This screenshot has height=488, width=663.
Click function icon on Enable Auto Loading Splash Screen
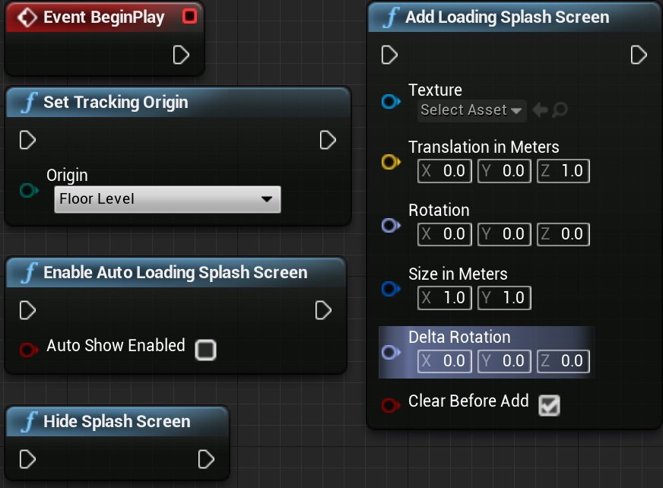pos(29,273)
